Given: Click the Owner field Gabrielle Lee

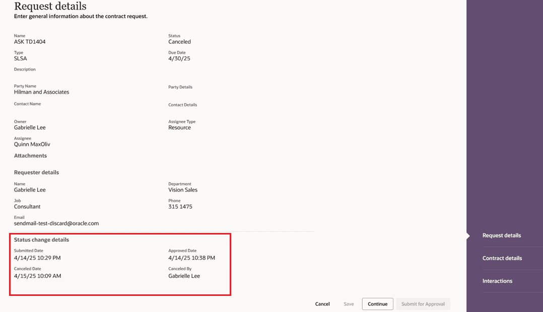Looking at the screenshot, I should point(28,127).
